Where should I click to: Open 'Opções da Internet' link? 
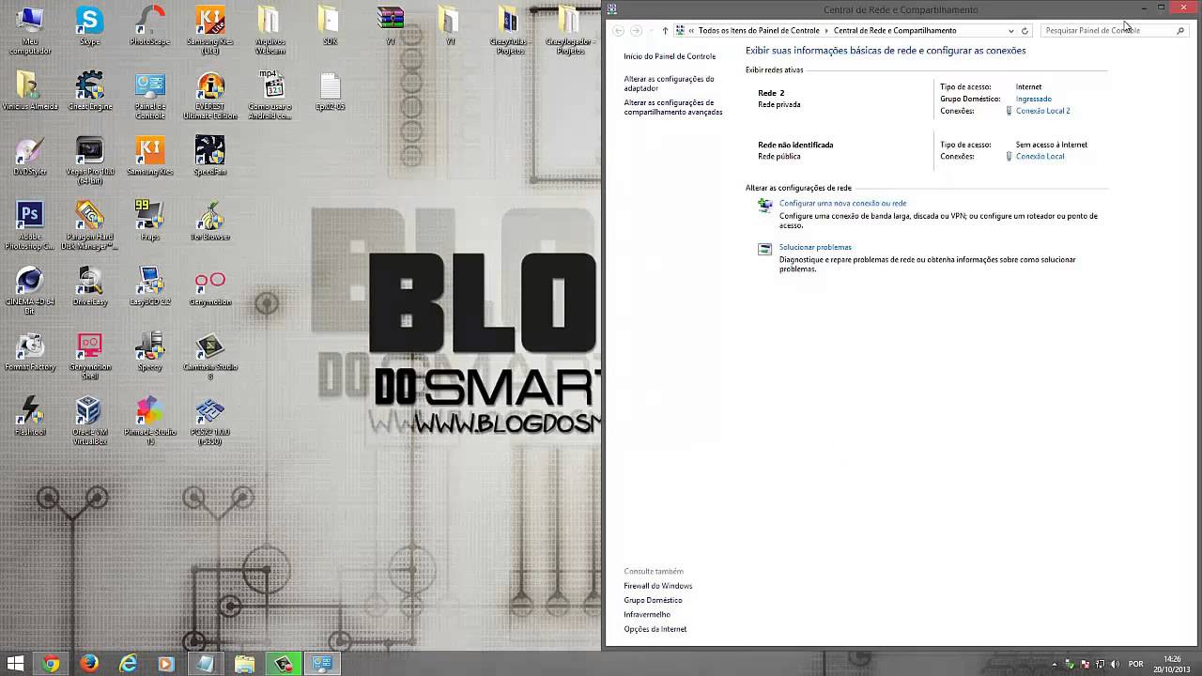[655, 629]
